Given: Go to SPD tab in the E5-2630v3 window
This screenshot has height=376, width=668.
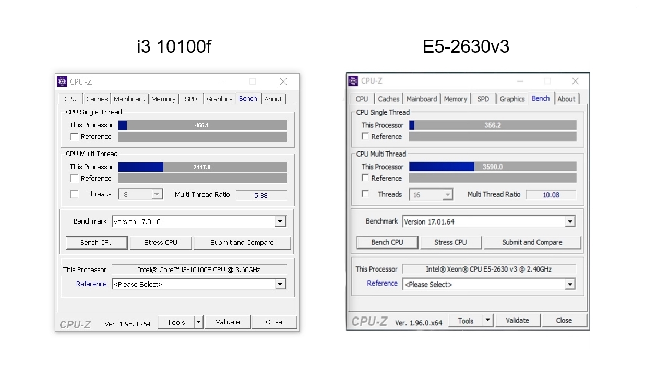Looking at the screenshot, I should click(x=483, y=99).
